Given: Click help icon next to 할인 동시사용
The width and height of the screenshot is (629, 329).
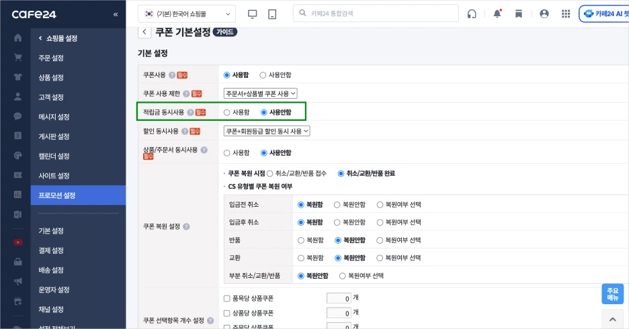Looking at the screenshot, I should 185,131.
